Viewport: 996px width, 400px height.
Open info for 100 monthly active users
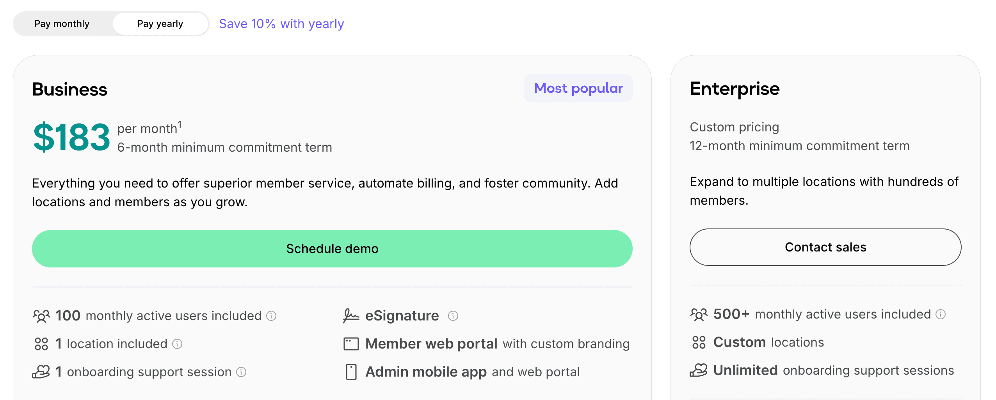[271, 316]
